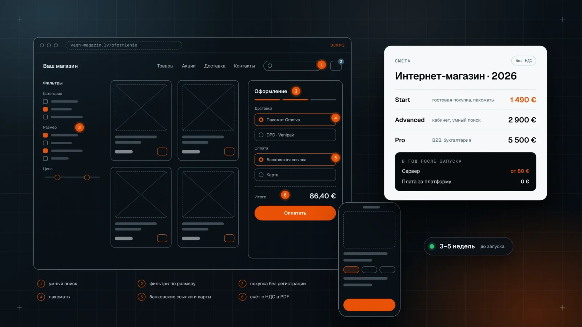
Task: Click the Start plan price 1 490 €
Action: (x=523, y=100)
